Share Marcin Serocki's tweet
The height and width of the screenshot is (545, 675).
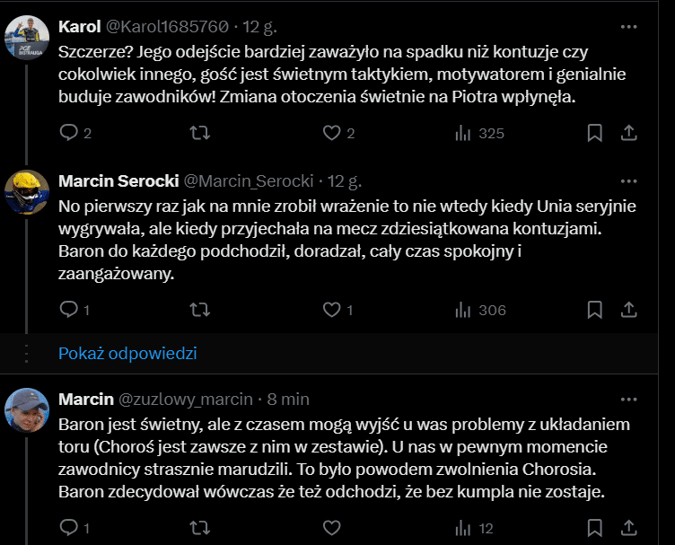pyautogui.click(x=629, y=310)
